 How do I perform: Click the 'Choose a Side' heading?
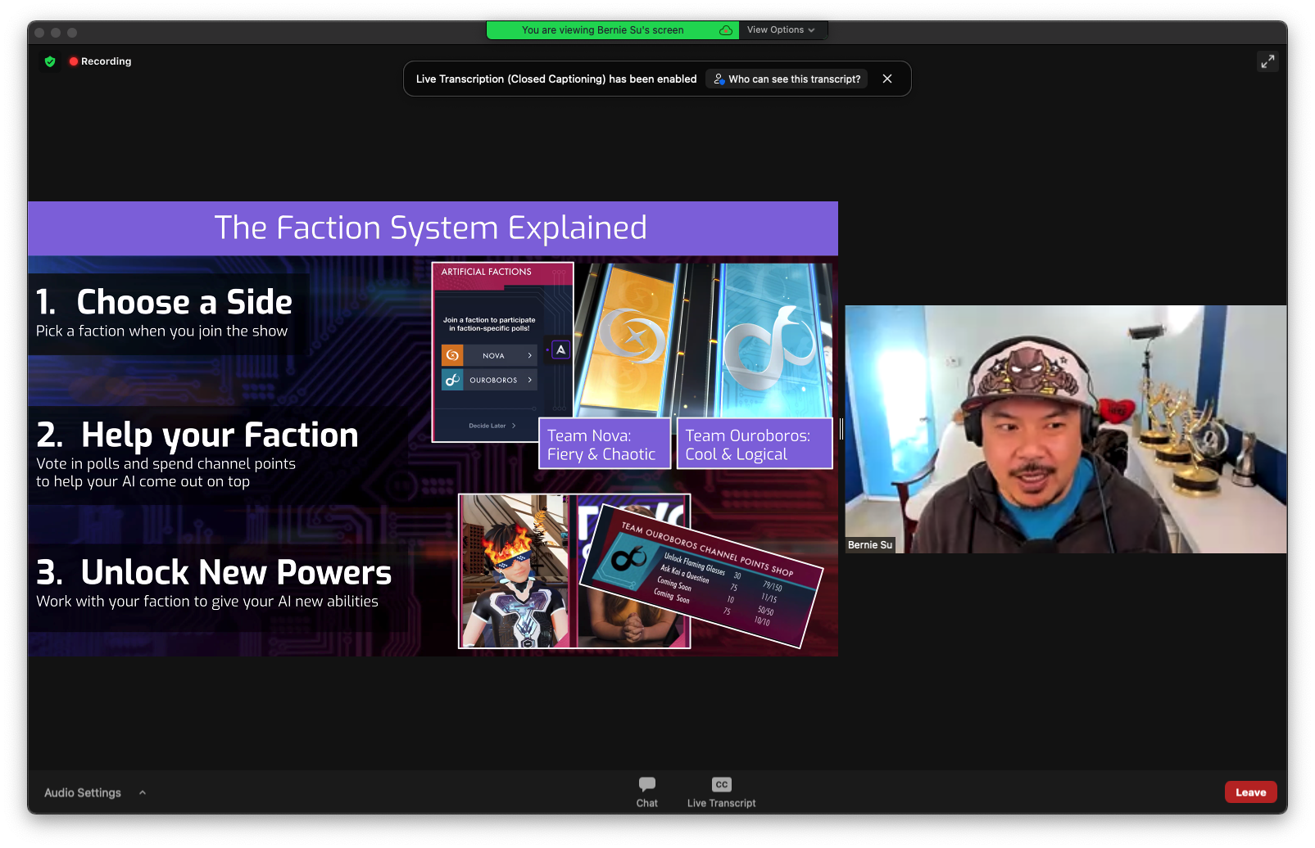184,302
